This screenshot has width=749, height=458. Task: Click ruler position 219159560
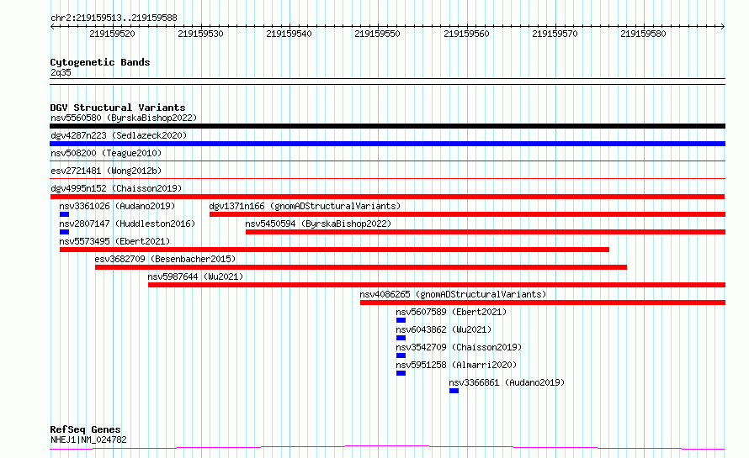tap(467, 34)
